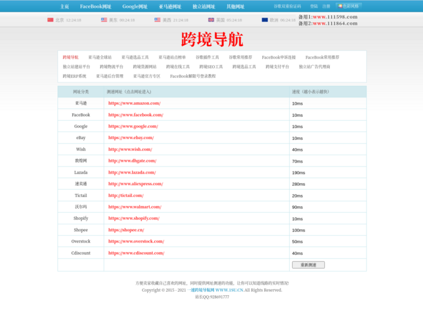423x325 pixels.
Task: Select the FaceBook申诉连接 category
Action: point(279,57)
